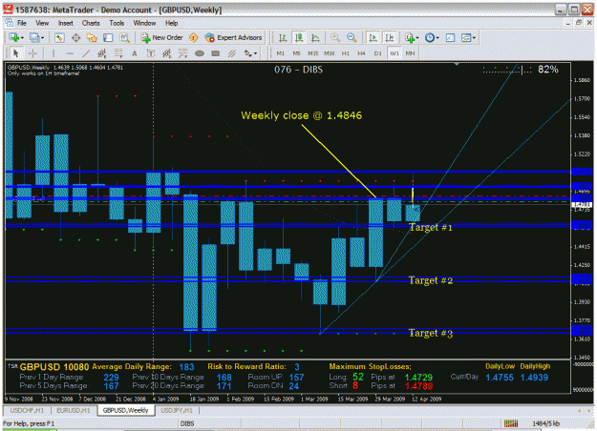Select the Crosshair tool
The image size is (597, 431).
(x=32, y=53)
